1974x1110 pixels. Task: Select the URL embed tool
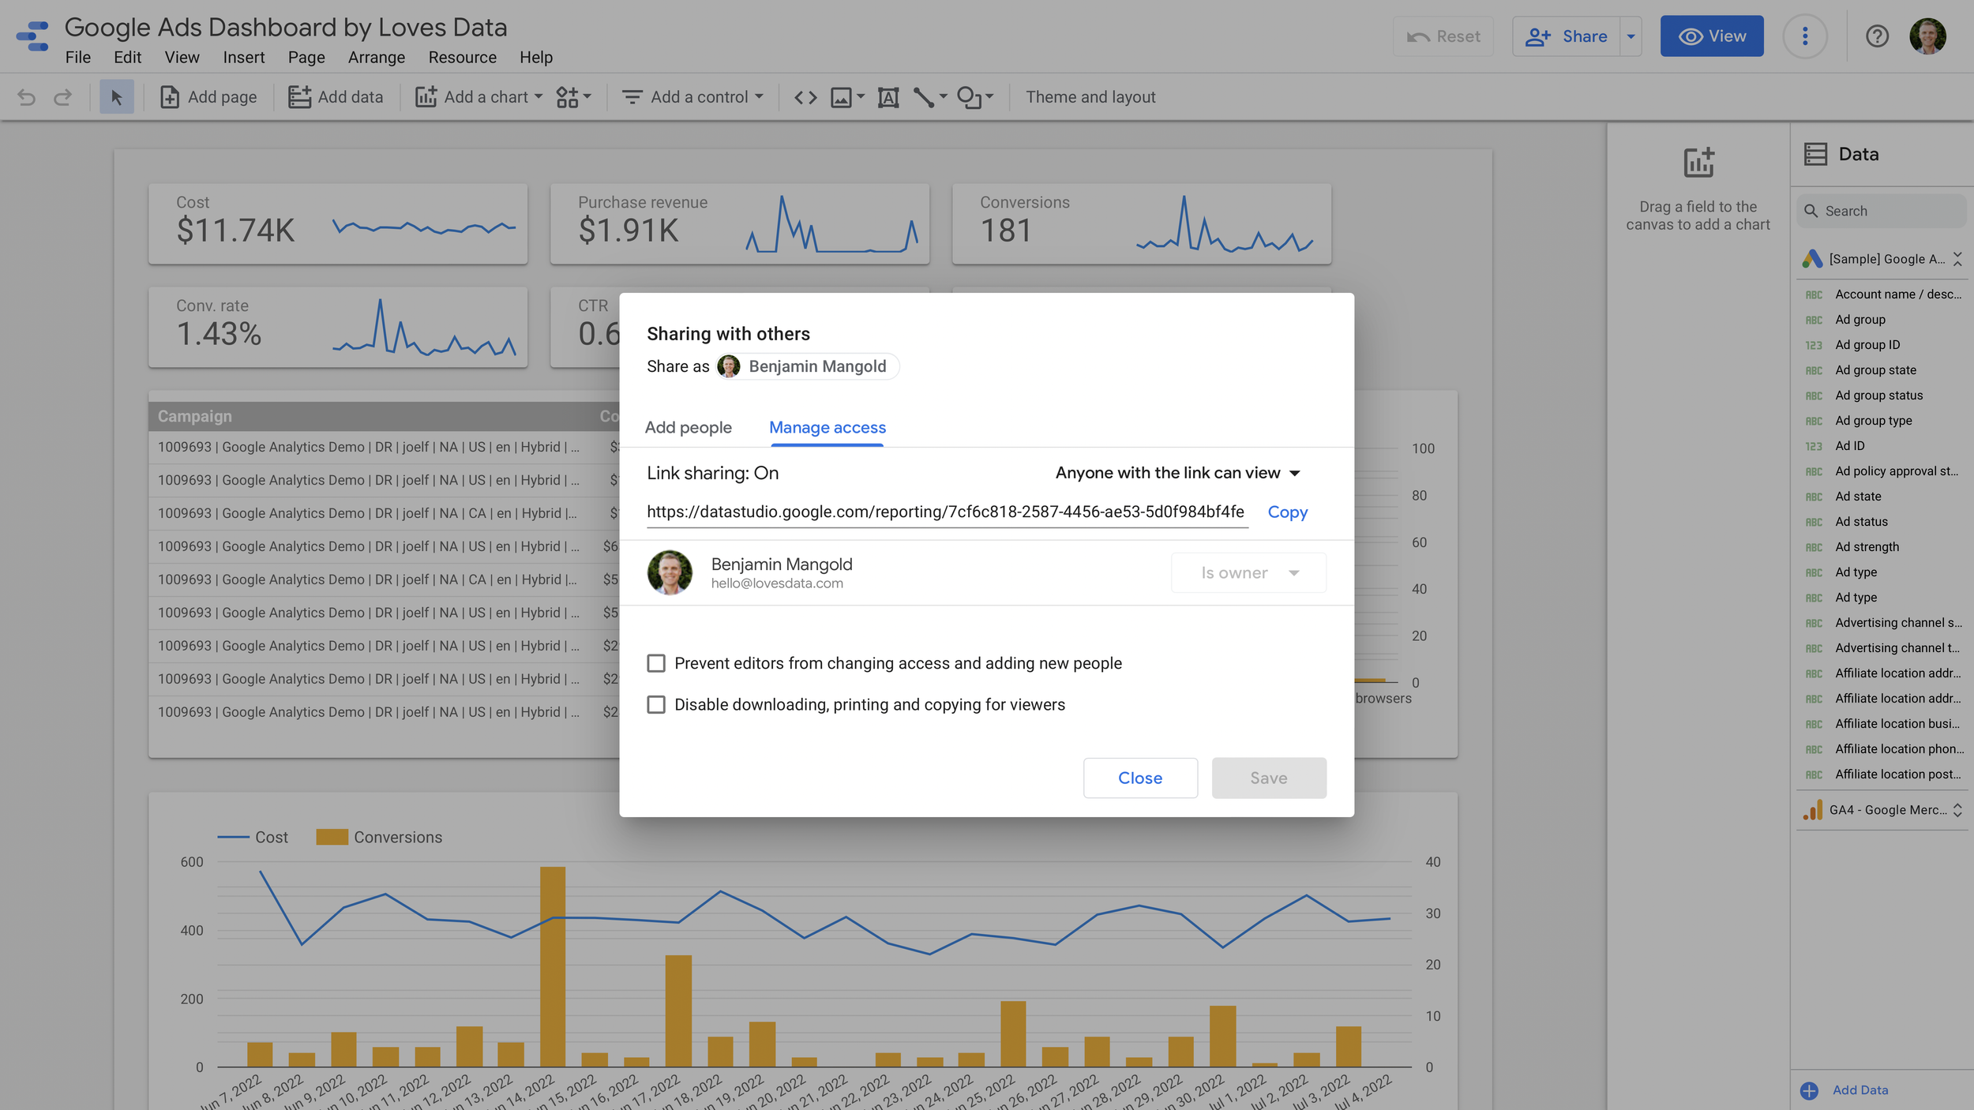point(807,96)
